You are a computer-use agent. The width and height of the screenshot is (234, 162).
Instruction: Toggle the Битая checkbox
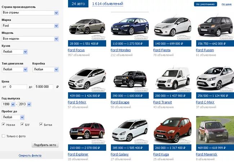tap(41, 124)
